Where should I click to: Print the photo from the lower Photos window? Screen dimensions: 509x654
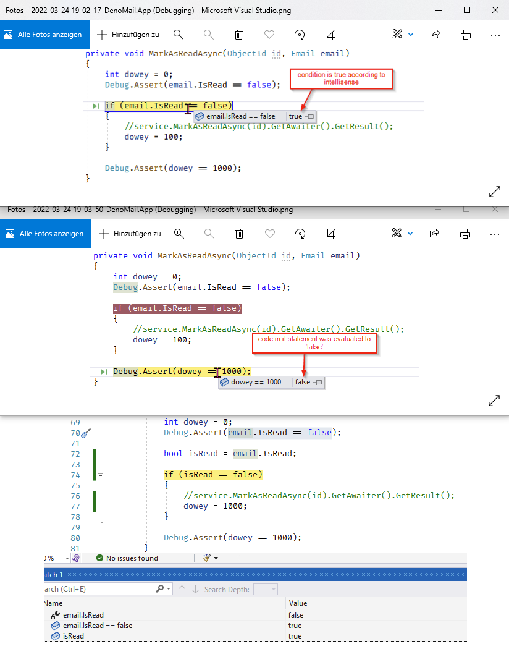coord(465,234)
